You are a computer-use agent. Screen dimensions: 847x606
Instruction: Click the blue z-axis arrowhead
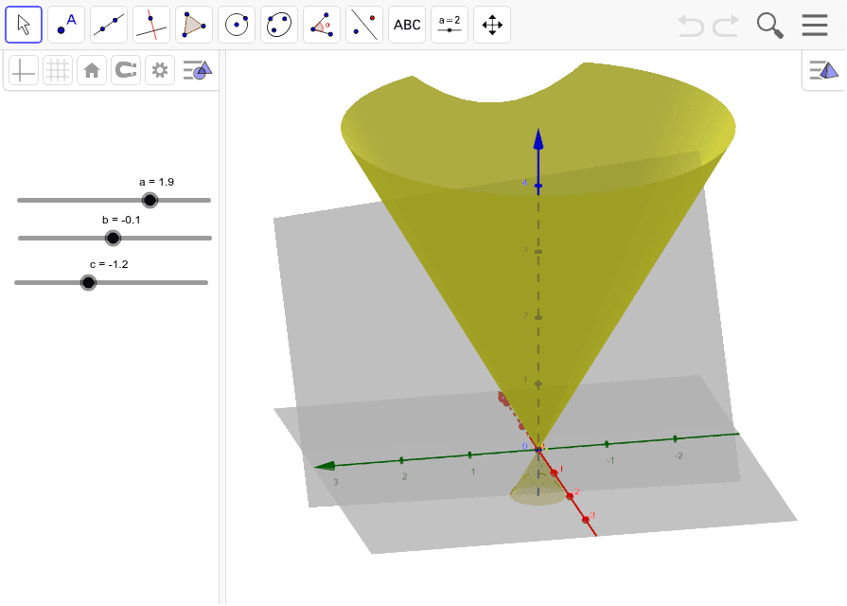[538, 139]
